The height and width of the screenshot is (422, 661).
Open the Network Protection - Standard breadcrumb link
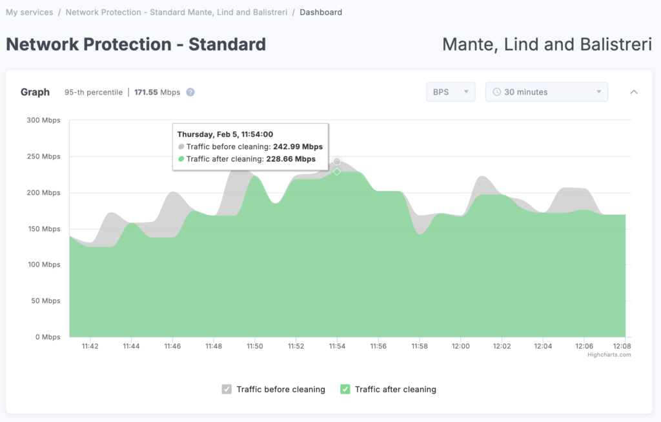pyautogui.click(x=176, y=12)
